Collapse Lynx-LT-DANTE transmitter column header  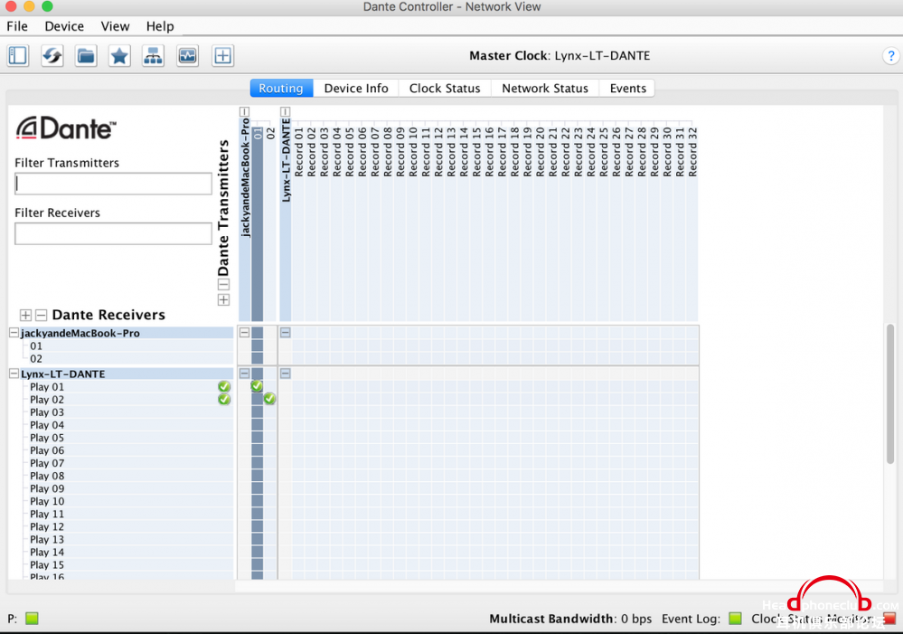[x=285, y=111]
